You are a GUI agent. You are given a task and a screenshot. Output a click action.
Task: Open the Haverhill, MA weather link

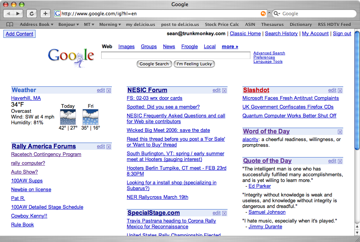coord(26,98)
